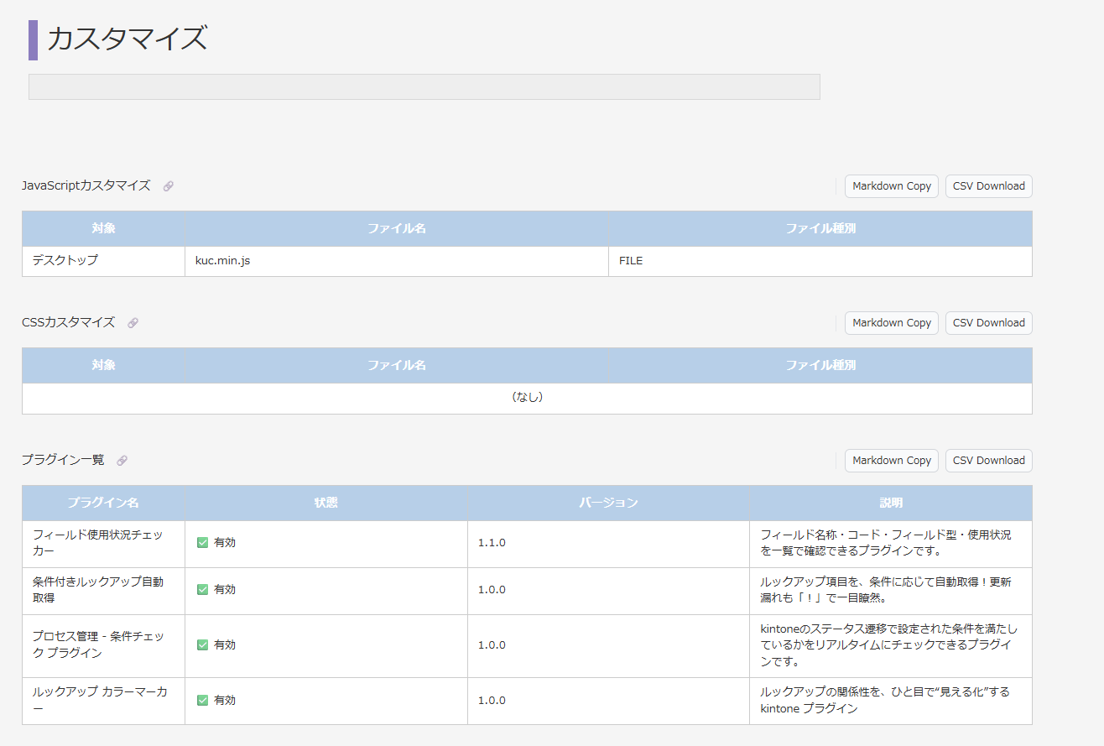Image resolution: width=1104 pixels, height=746 pixels.
Task: Click the 条件付きルックアップ自動取得 plugin name
Action: [x=98, y=590]
